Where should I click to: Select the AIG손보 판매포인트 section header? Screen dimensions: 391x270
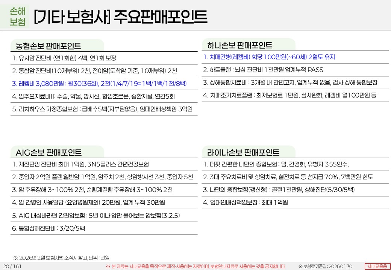pos(48,153)
